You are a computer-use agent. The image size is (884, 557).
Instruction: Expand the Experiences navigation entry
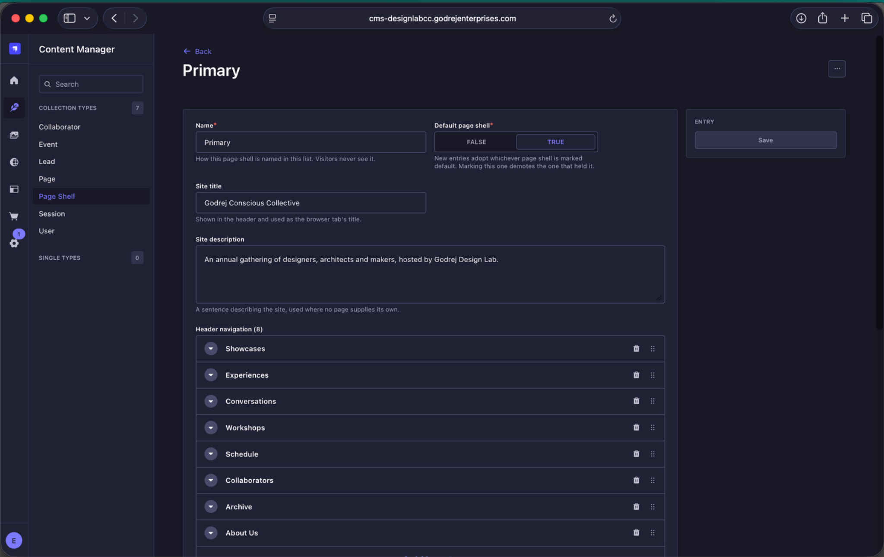(x=211, y=375)
